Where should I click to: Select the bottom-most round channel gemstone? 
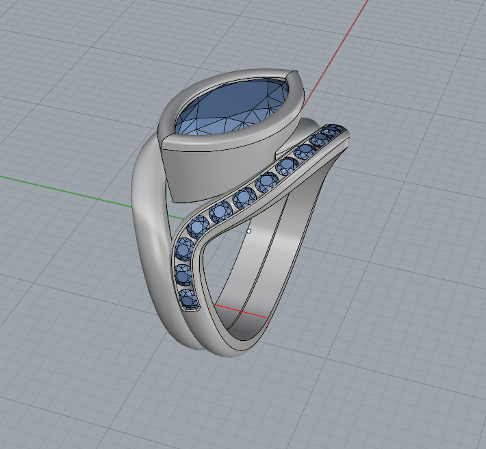pyautogui.click(x=188, y=298)
